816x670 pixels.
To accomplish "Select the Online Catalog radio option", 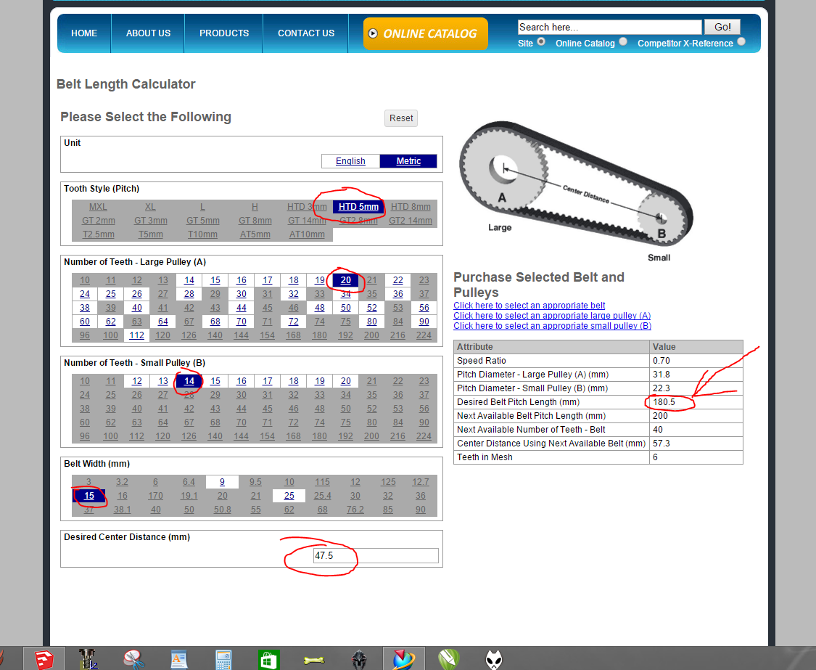I will pyautogui.click(x=623, y=42).
